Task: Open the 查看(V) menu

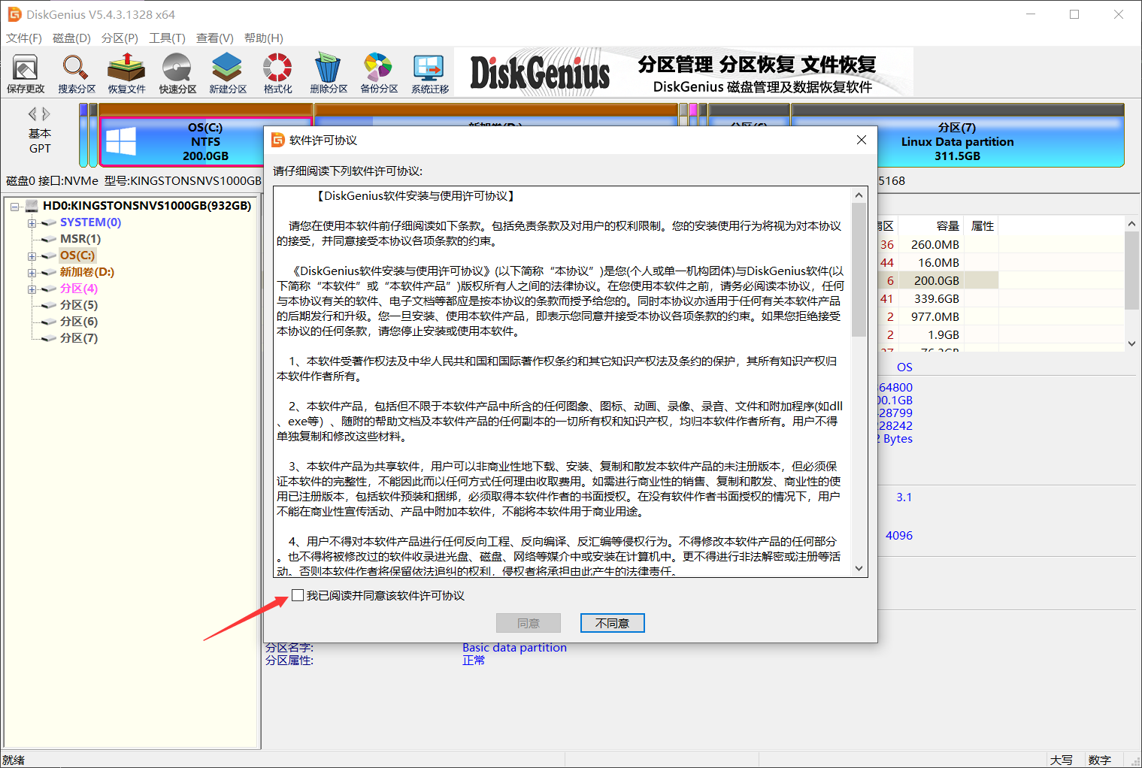Action: click(215, 38)
